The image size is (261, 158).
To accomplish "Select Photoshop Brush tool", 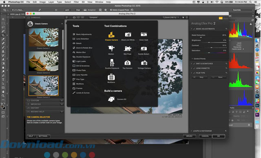I will [3, 47].
